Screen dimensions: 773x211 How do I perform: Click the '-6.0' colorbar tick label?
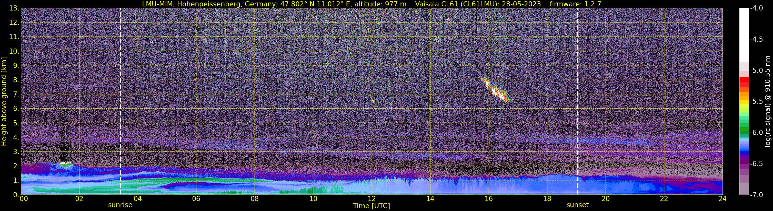pos(756,132)
